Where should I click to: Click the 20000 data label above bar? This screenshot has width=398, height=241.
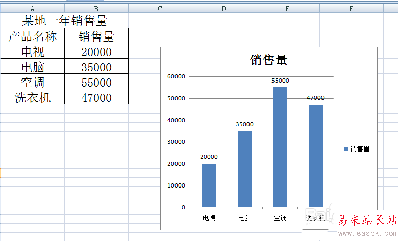[209, 157]
